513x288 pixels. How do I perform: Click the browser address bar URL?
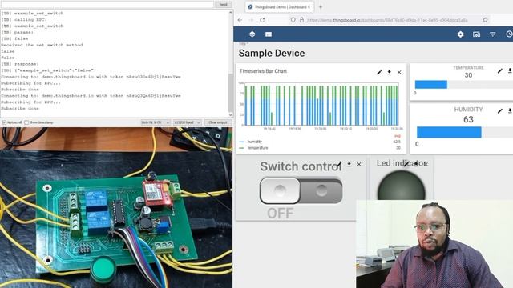[x=387, y=20]
